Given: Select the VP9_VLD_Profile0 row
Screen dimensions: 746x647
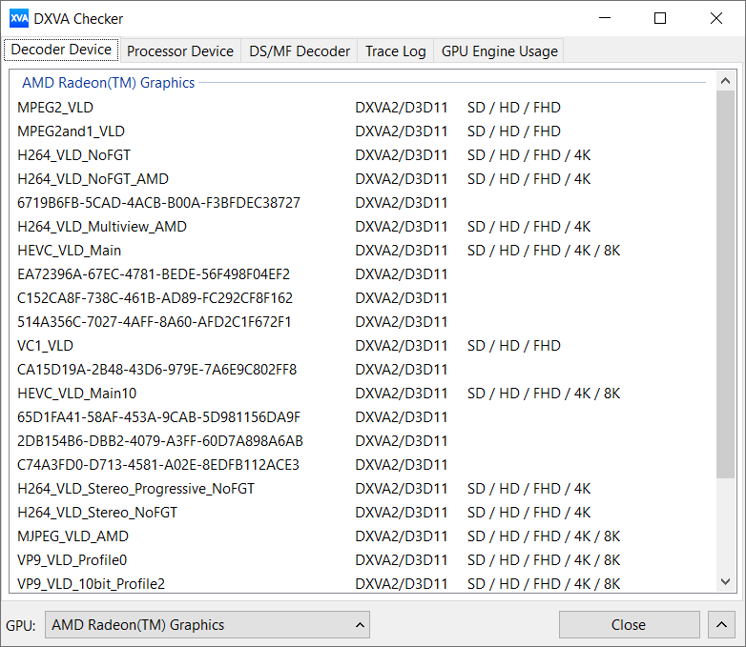Looking at the screenshot, I should tap(363, 560).
